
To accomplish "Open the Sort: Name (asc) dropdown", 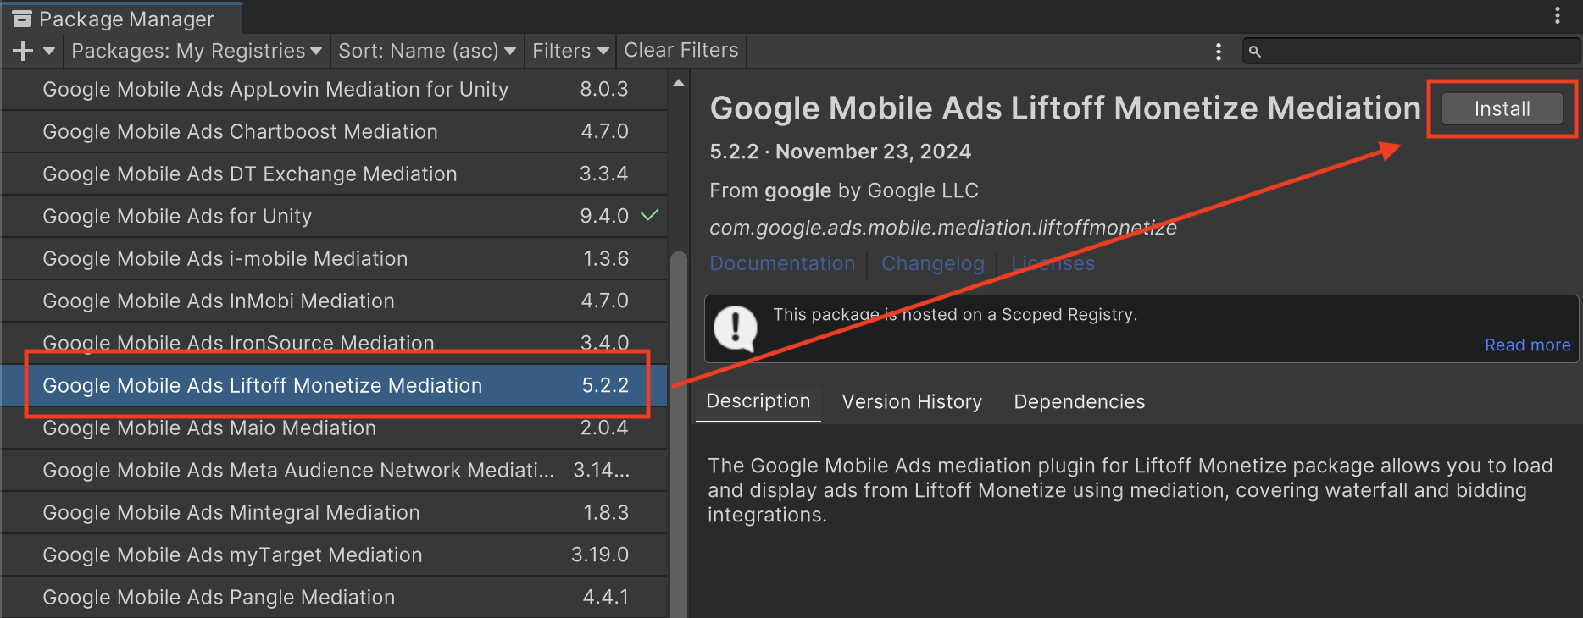I will 426,52.
